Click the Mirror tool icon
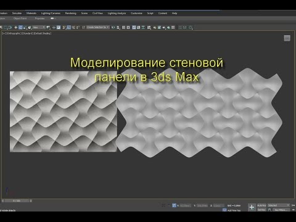Viewport: 296px width, 222px height. [x=113, y=27]
